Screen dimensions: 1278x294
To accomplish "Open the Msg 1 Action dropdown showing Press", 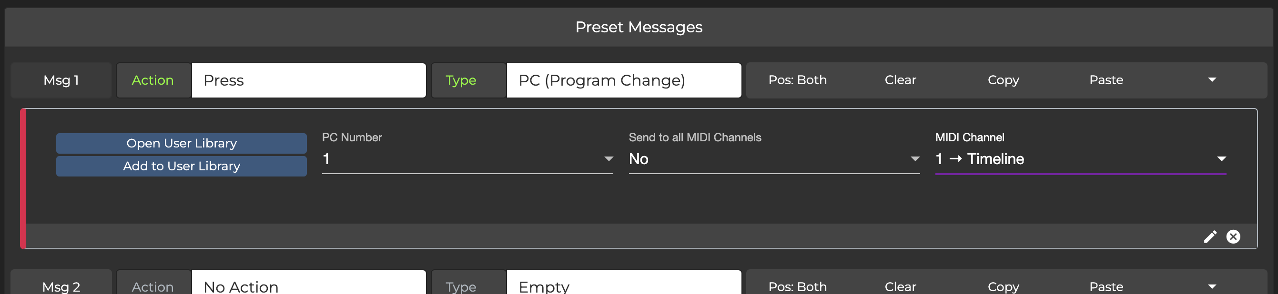I will [x=309, y=80].
